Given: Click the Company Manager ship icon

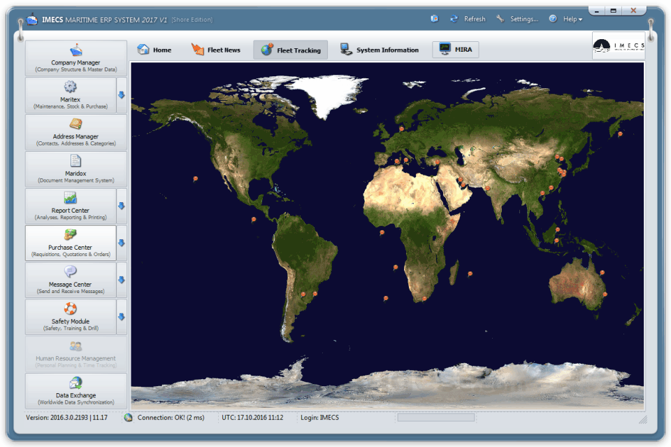Looking at the screenshot, I should (x=75, y=50).
